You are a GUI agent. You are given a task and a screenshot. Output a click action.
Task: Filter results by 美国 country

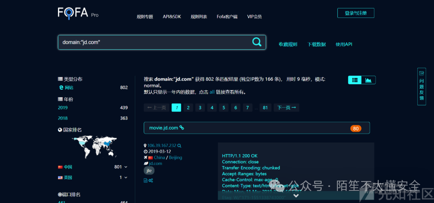(68, 177)
